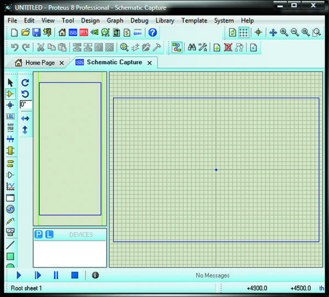Close the Schematic Capture tab
The image size is (329, 297).
[149, 62]
